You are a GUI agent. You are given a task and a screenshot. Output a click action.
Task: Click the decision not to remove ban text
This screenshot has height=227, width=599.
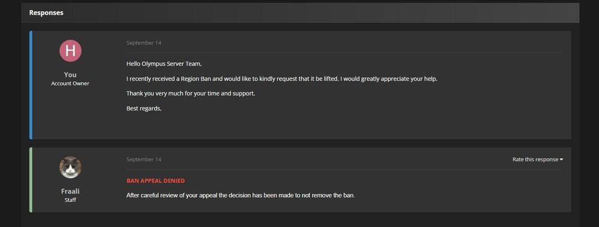tap(241, 196)
